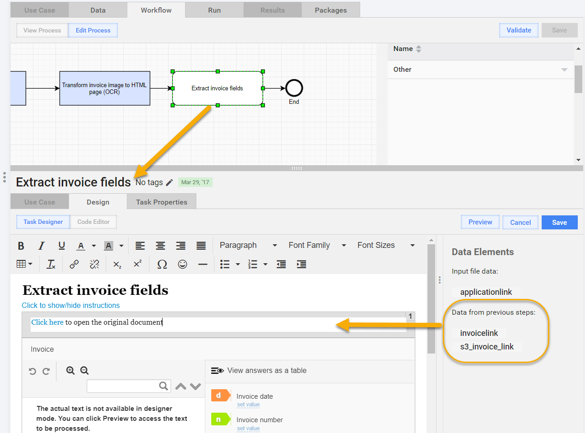Image resolution: width=585 pixels, height=433 pixels.
Task: Select the Design tab
Action: point(98,202)
